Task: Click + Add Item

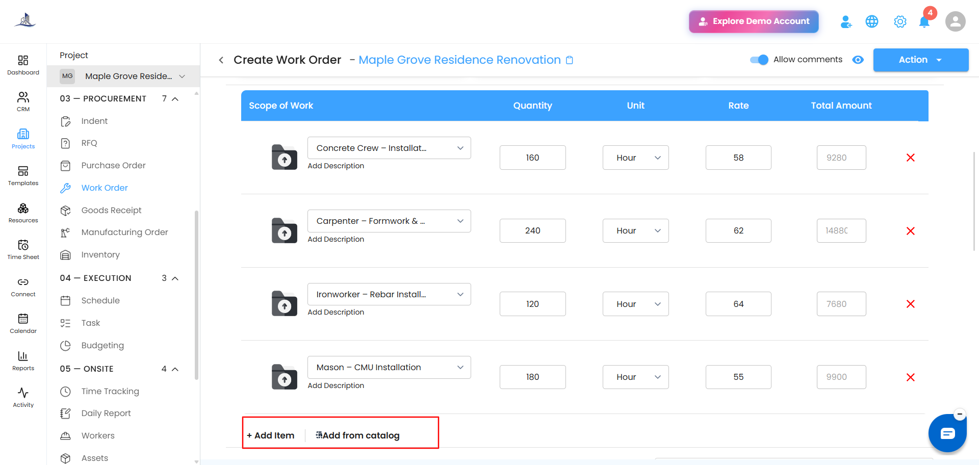Action: click(271, 435)
